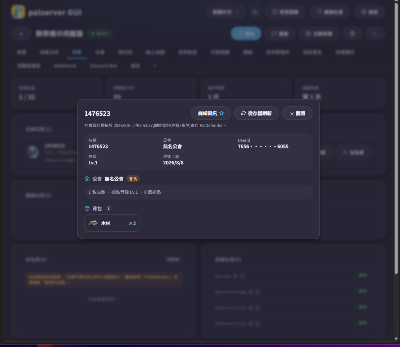Expand the small chevron after the last tab
This screenshot has height=347, width=400.
155,66
